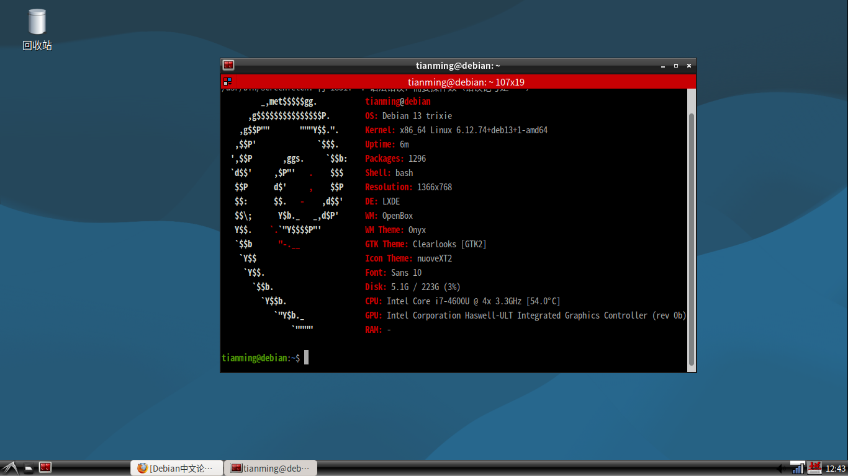
Task: Click the red input method tray icon
Action: (x=814, y=468)
